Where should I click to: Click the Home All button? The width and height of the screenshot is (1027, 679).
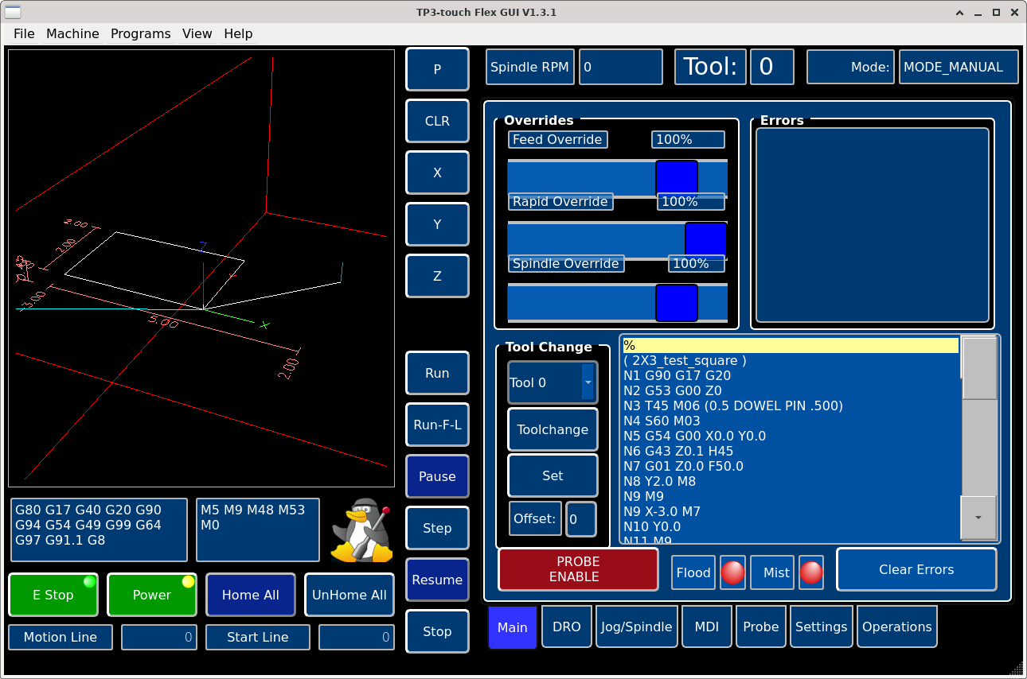(251, 595)
